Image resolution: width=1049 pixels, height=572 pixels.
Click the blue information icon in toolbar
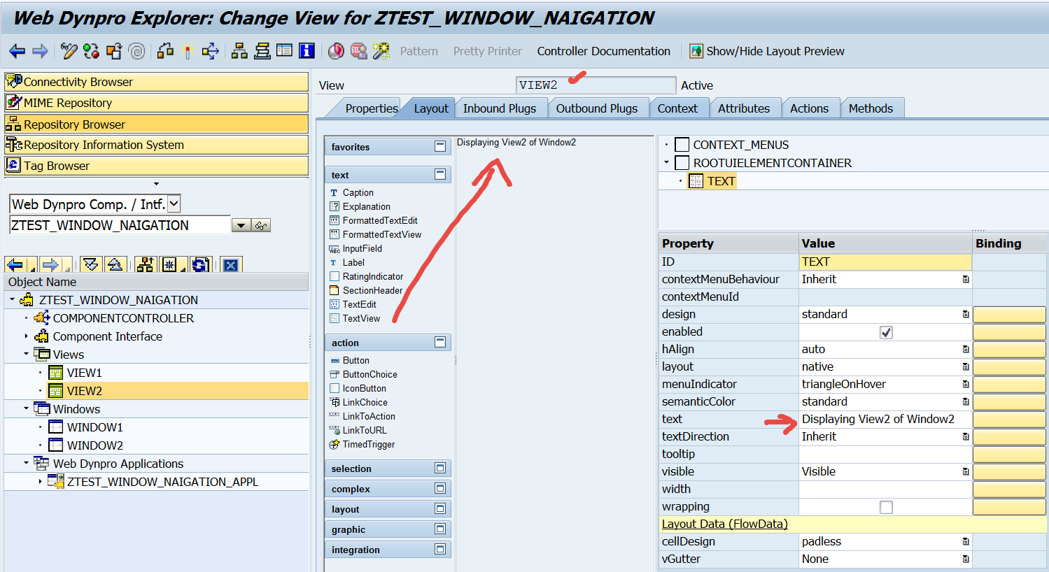tap(307, 51)
